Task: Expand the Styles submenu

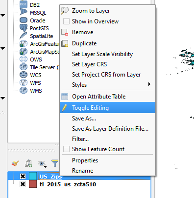Action: tap(107, 85)
